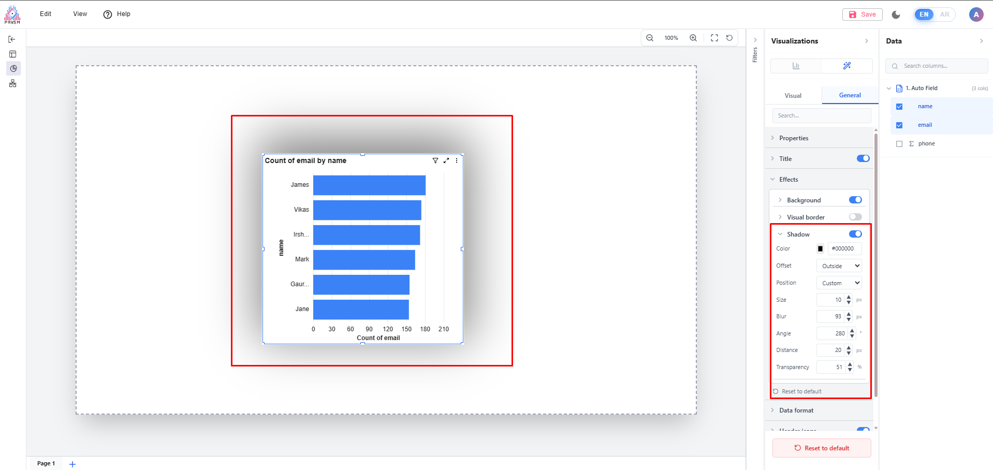993x470 pixels.
Task: Open the shadow Offset dropdown
Action: pyautogui.click(x=839, y=266)
